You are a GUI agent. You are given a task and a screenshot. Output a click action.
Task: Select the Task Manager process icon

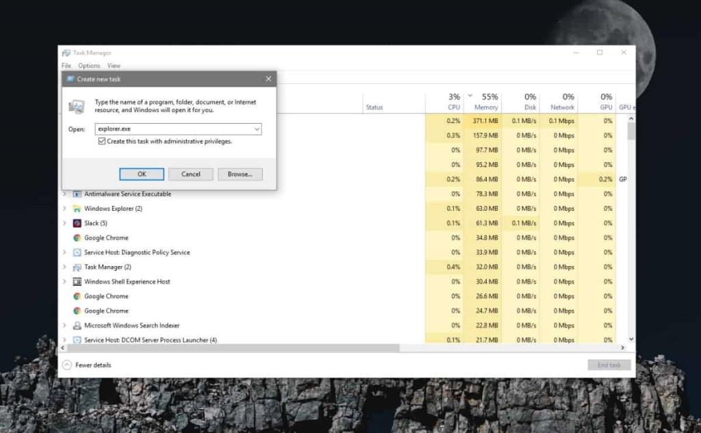[75, 267]
